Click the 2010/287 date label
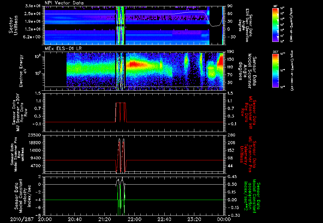 point(22,220)
